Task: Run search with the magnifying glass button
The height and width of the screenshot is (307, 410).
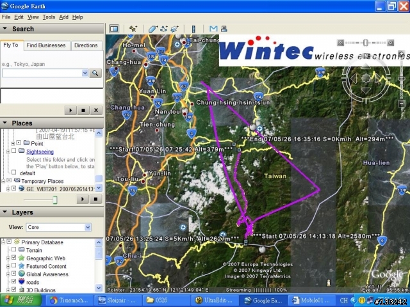Action: pos(95,73)
